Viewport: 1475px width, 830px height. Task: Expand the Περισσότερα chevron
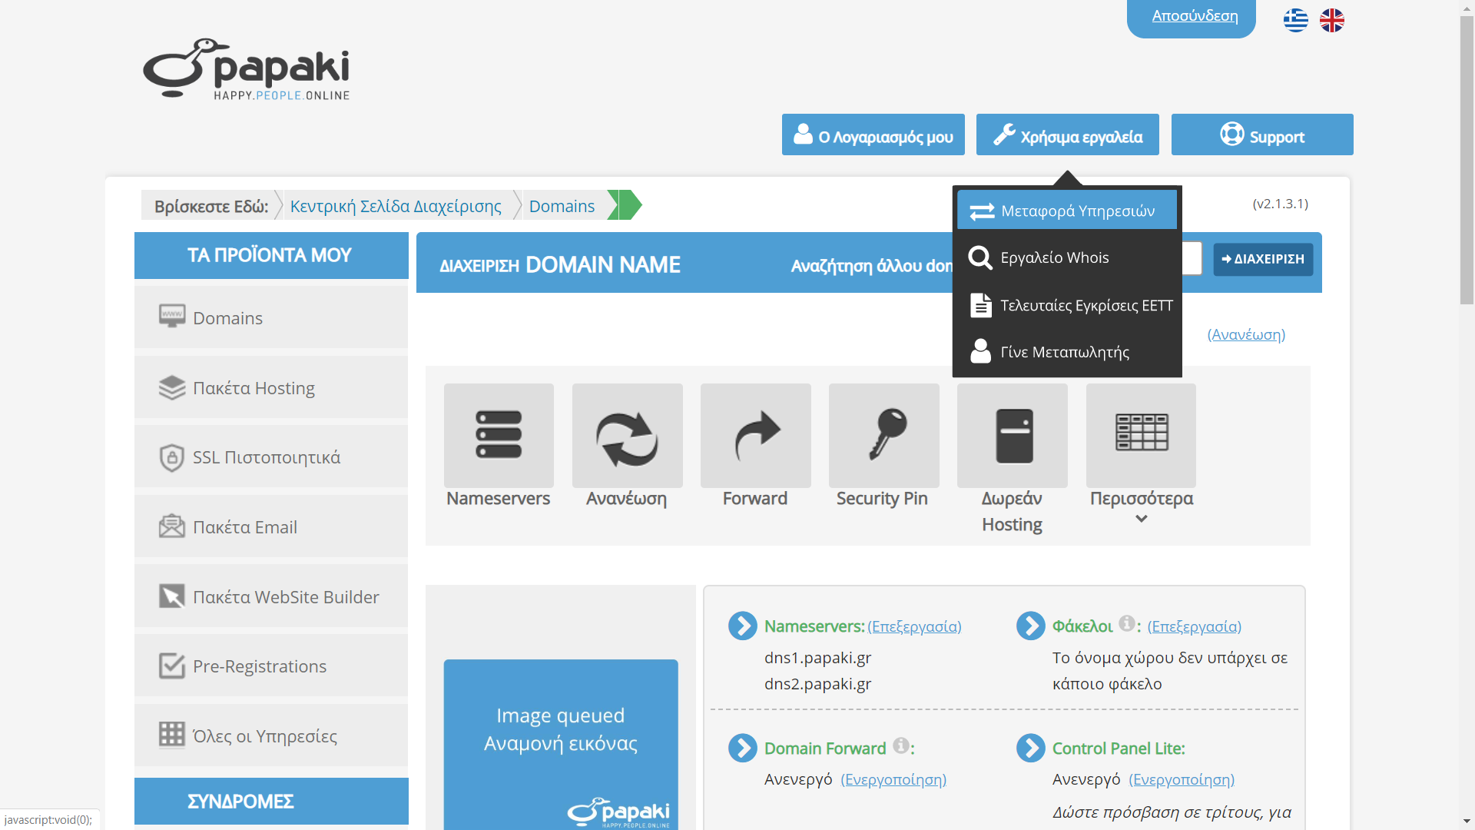(x=1142, y=519)
